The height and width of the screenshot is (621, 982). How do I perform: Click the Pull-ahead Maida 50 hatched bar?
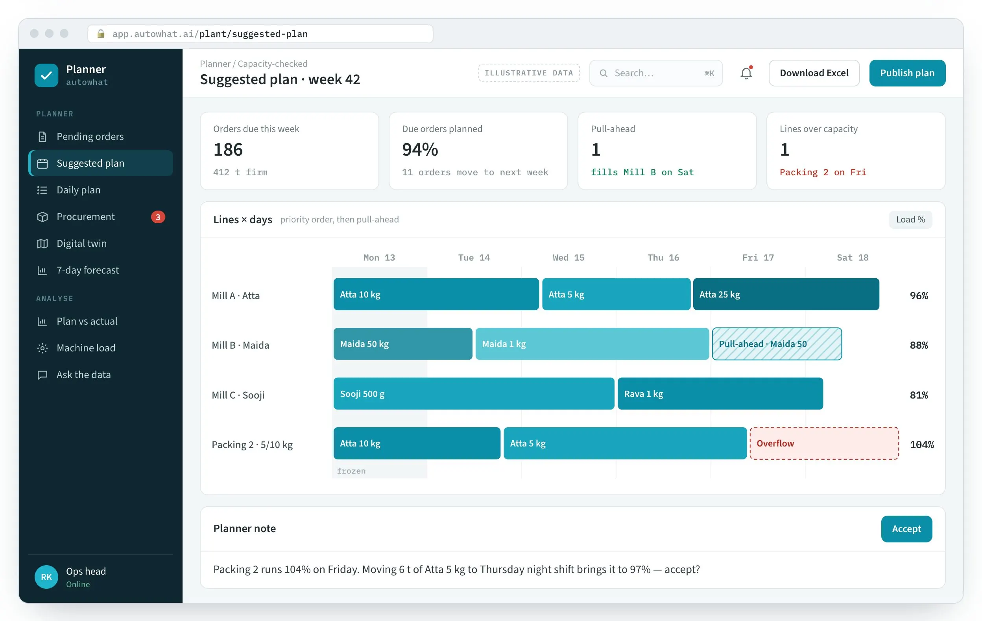(777, 344)
